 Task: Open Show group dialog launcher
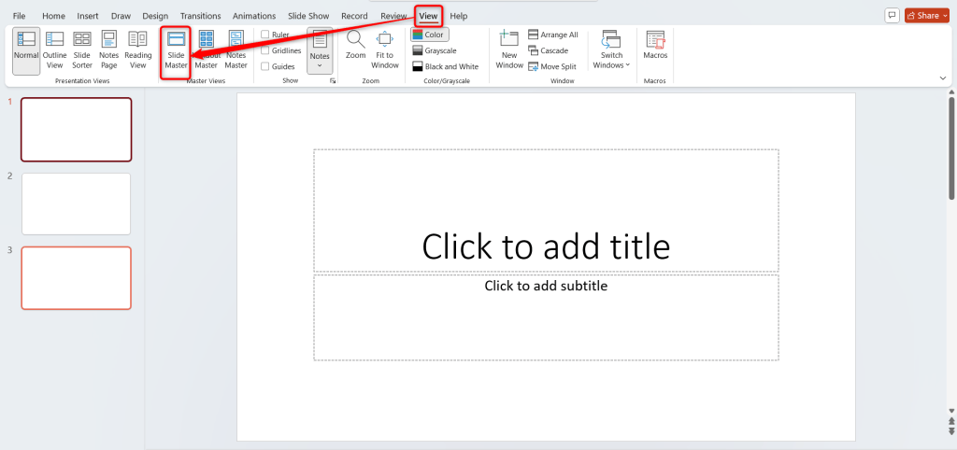(333, 80)
